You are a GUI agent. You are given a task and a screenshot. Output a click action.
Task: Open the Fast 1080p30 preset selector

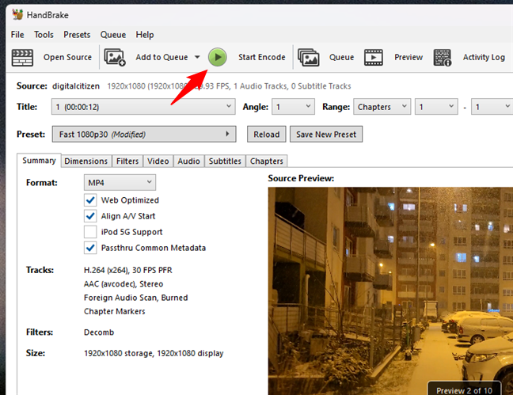click(x=144, y=135)
